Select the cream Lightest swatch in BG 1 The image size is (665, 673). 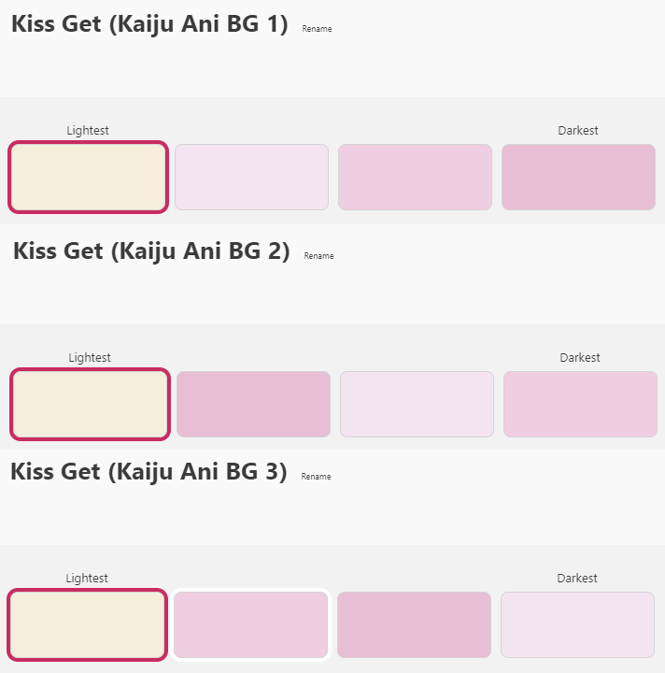click(88, 177)
